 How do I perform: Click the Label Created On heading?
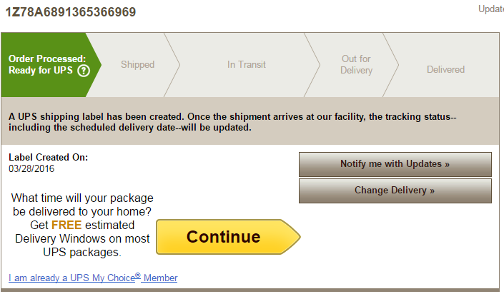tap(48, 157)
